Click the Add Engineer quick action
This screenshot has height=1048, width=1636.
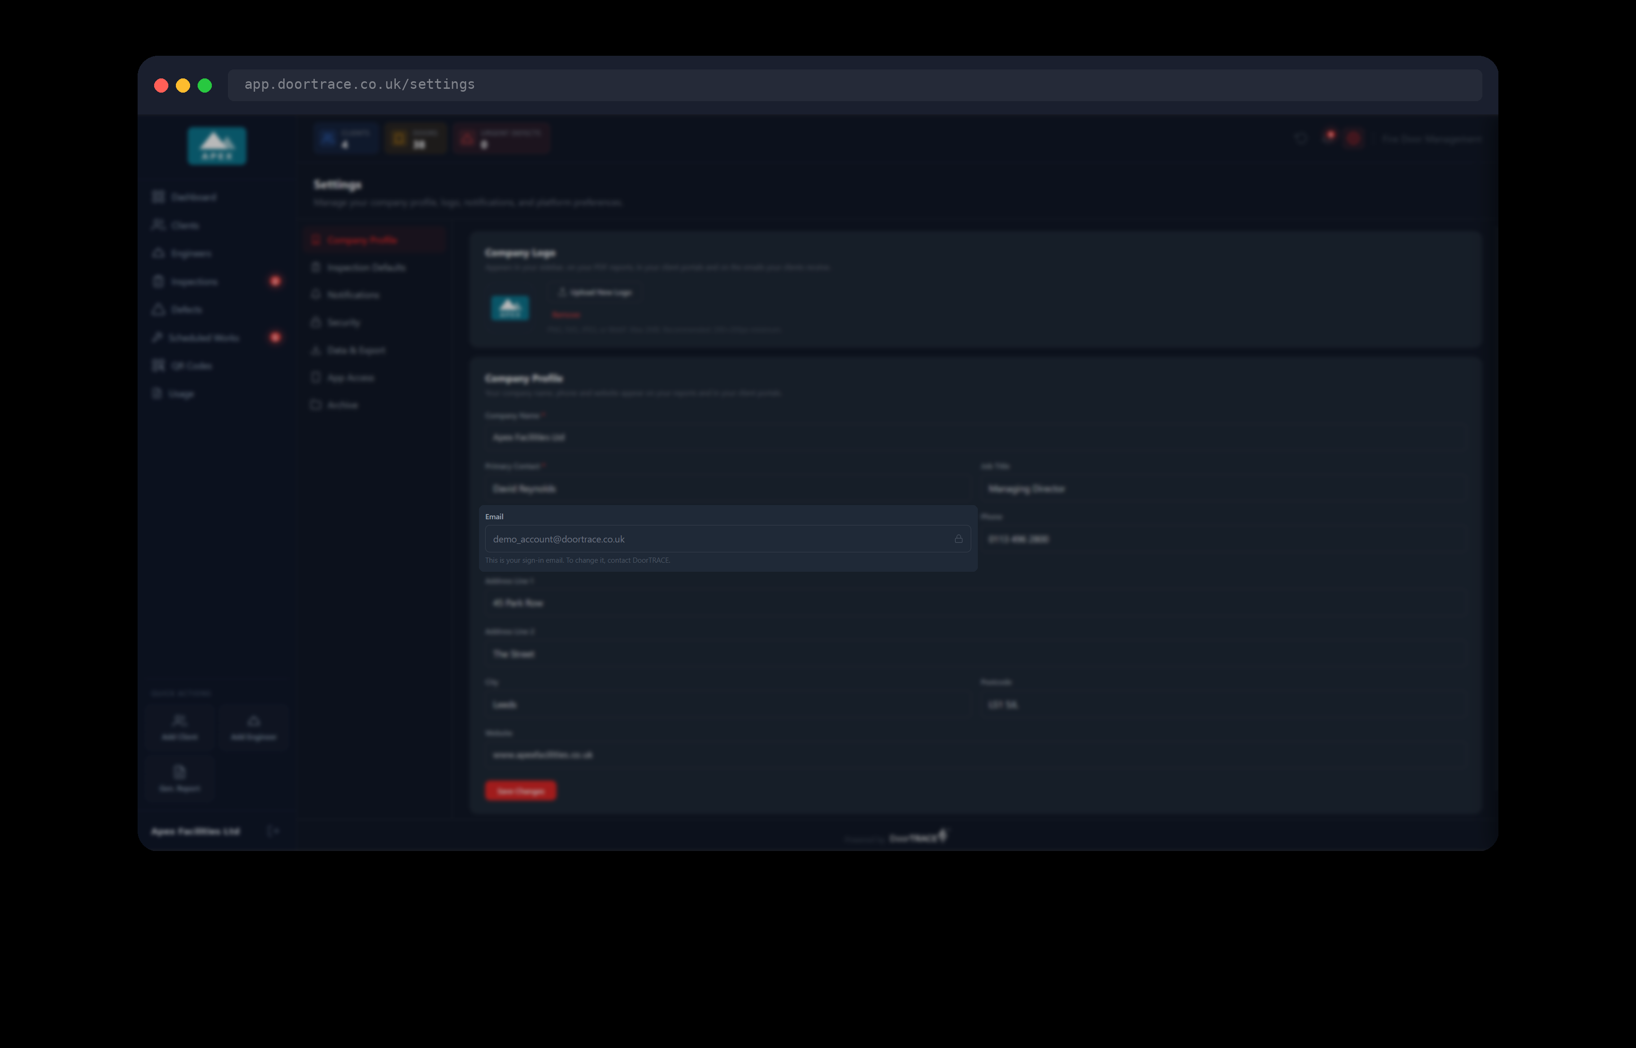click(254, 728)
